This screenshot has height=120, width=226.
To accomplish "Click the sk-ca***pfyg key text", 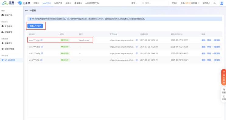I will tap(34, 40).
